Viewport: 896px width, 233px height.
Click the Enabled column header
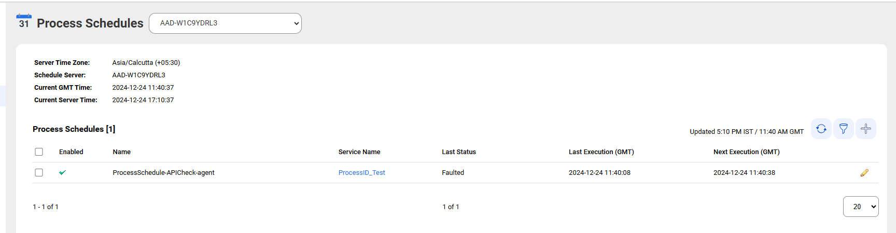71,152
